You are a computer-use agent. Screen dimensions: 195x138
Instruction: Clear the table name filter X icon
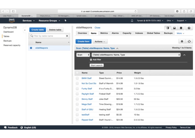67,36
